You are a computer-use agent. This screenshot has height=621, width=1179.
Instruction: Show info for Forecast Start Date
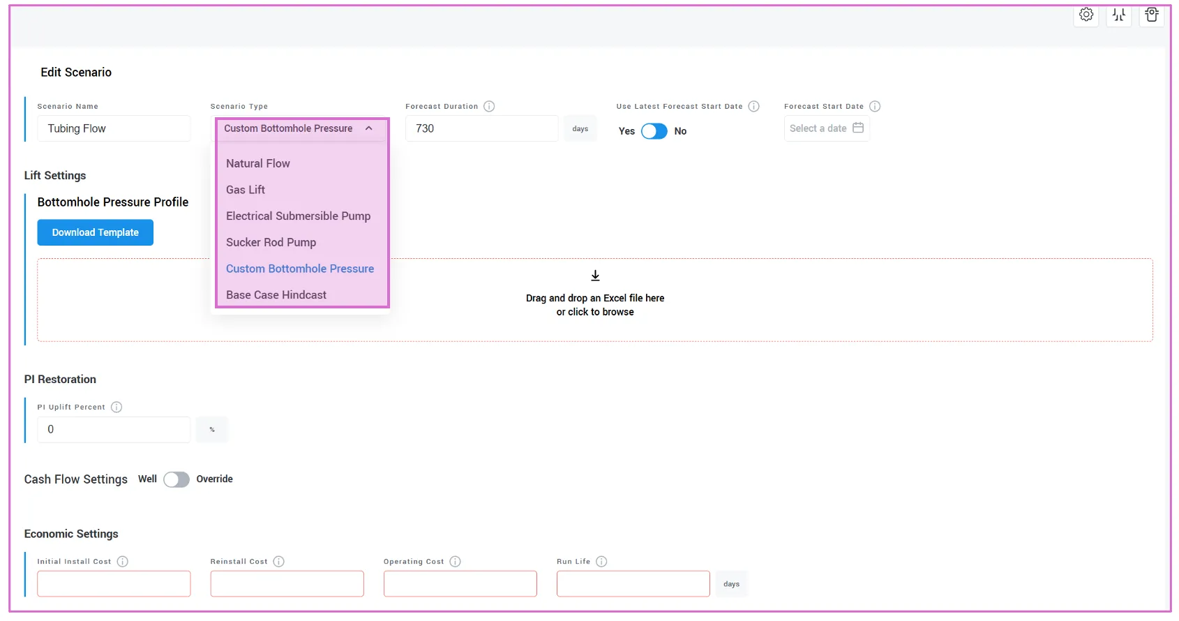(875, 107)
